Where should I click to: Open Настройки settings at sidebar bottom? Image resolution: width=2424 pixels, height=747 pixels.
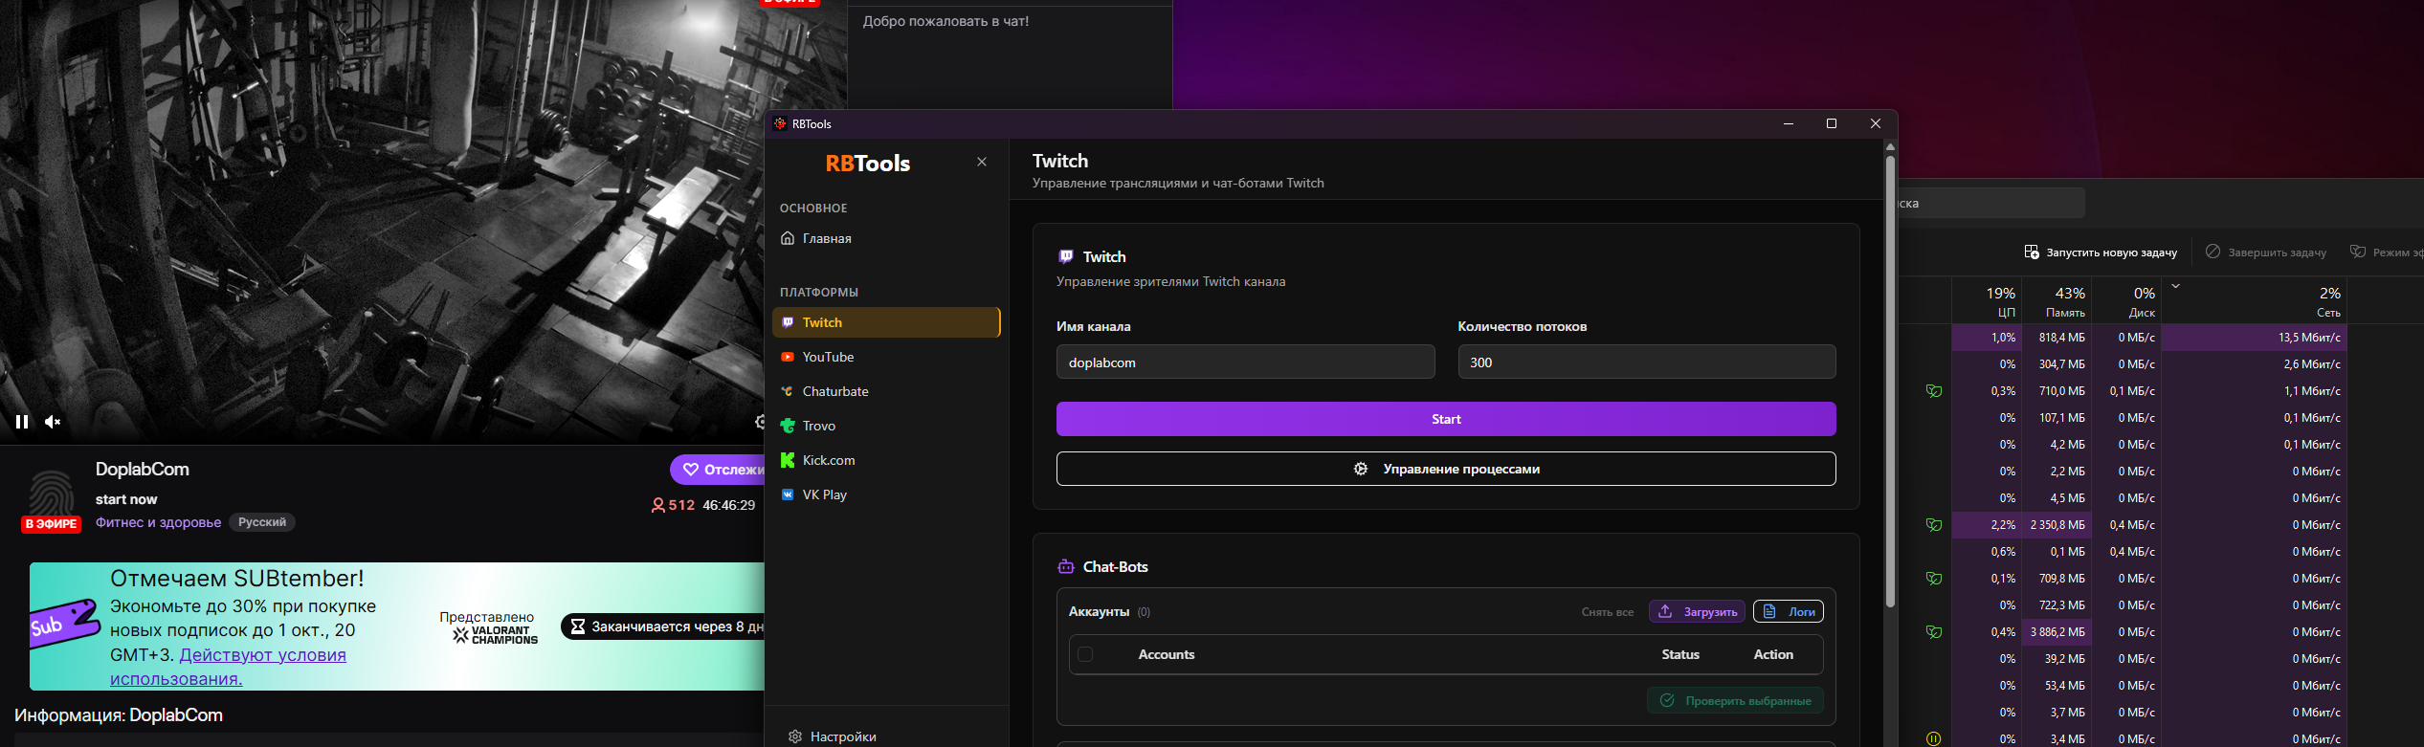coord(842,736)
